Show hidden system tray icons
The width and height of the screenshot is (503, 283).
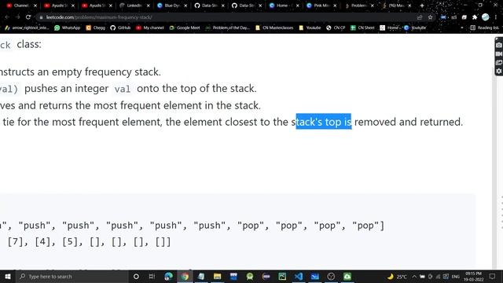(414, 276)
